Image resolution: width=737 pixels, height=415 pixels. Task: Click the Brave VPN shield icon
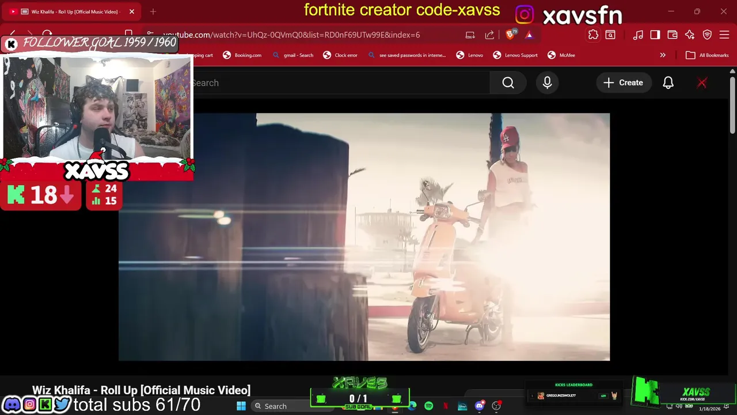click(707, 35)
